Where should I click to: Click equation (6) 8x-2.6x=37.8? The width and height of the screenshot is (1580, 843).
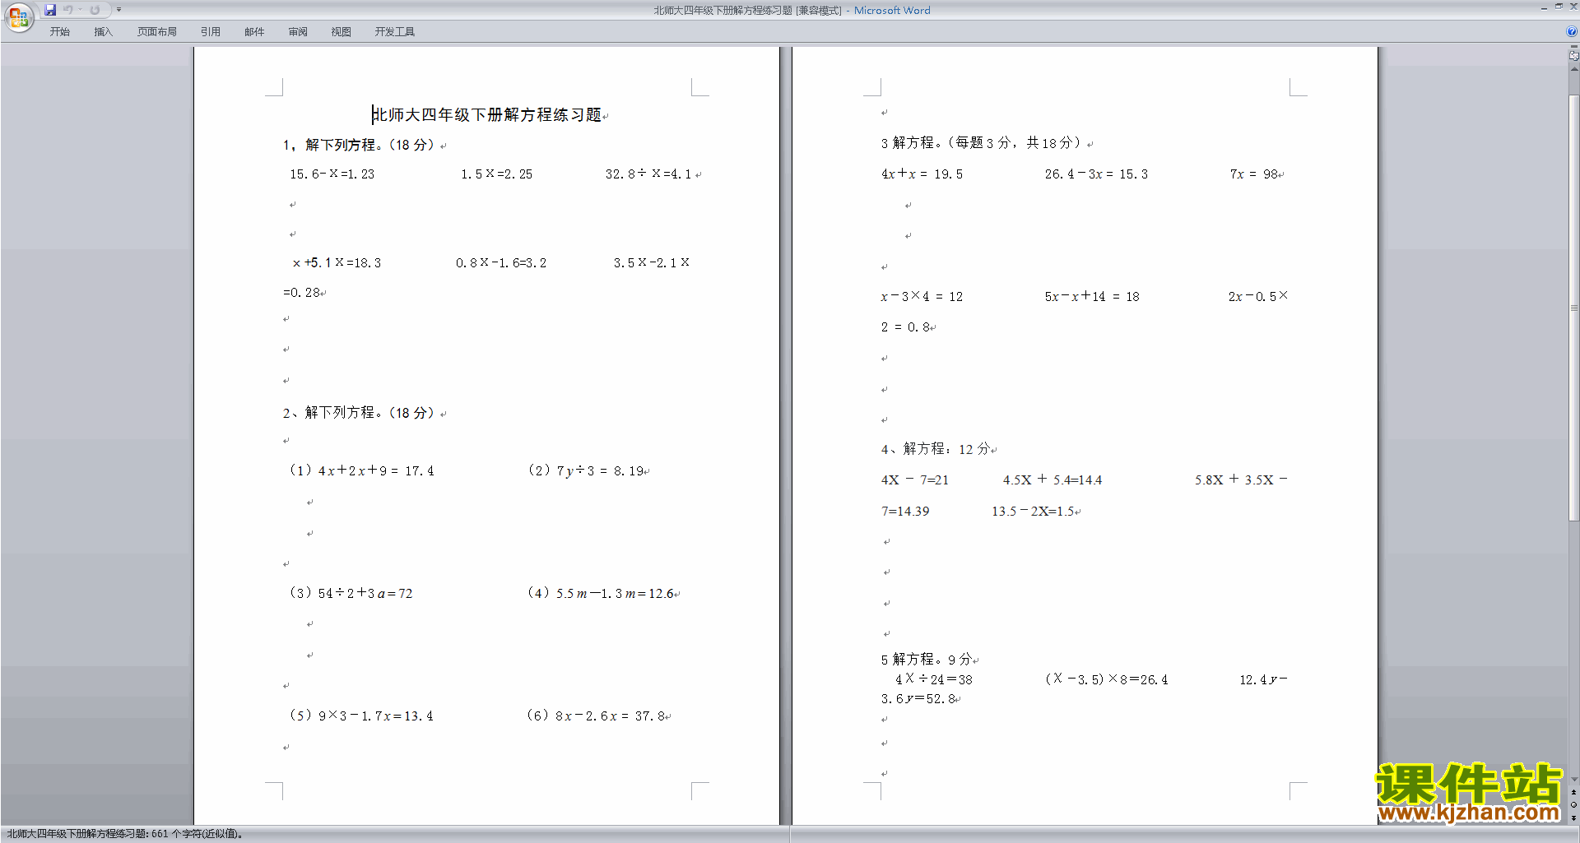pyautogui.click(x=597, y=716)
